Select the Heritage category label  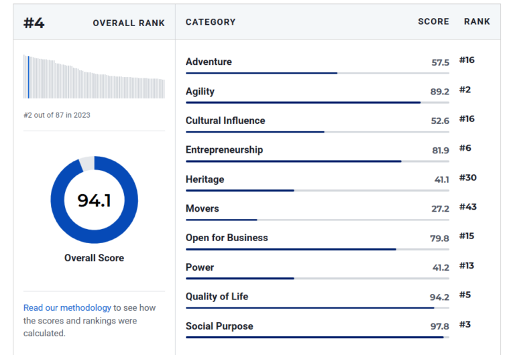(x=205, y=180)
